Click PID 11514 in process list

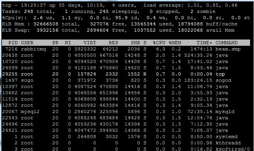(x=10, y=99)
